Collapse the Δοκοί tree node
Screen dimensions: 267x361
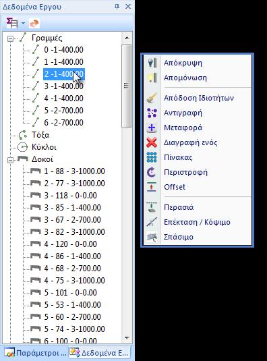coord(10,160)
